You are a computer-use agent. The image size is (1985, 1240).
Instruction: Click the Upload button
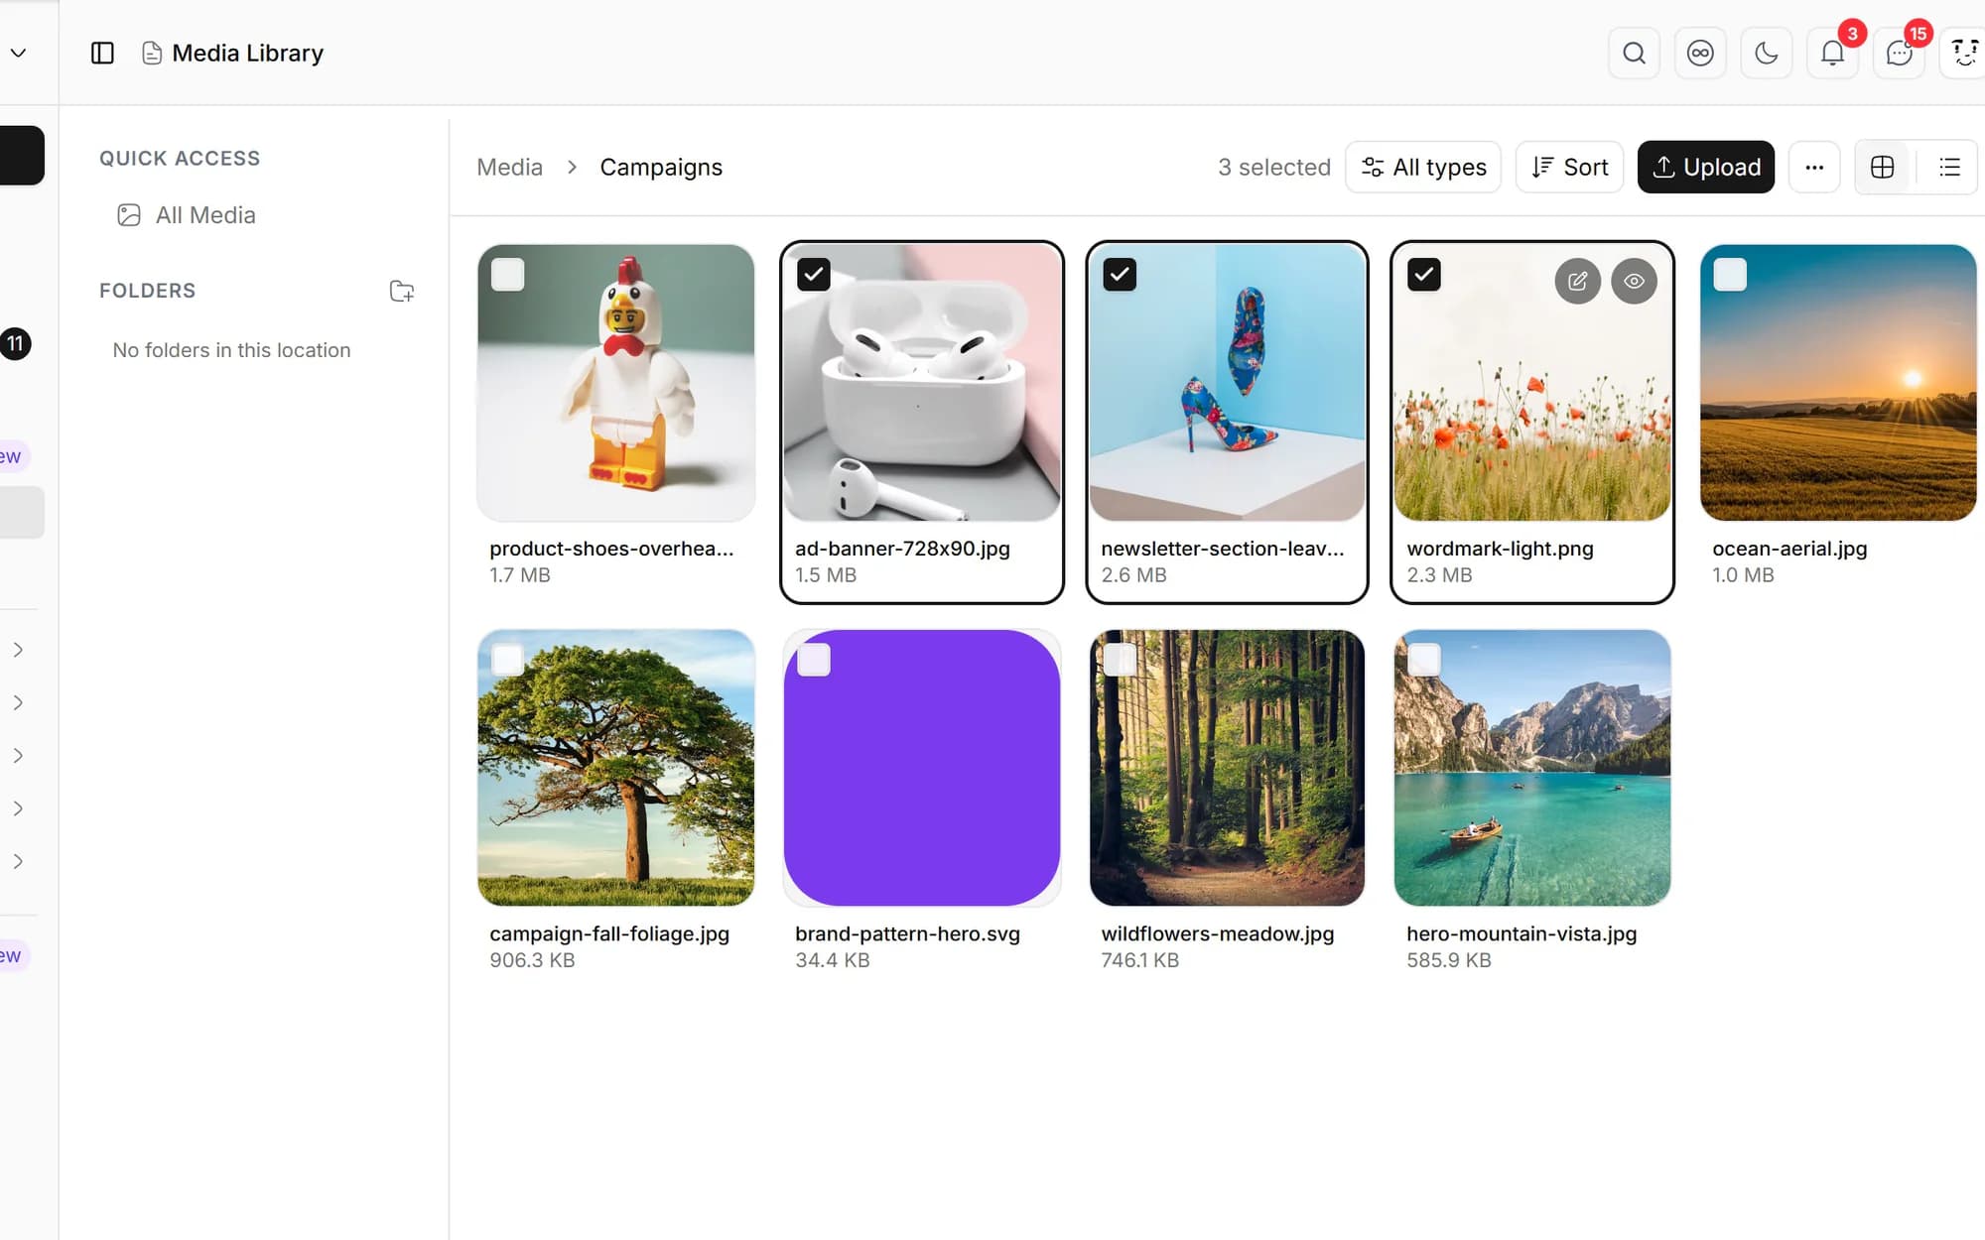coord(1705,167)
